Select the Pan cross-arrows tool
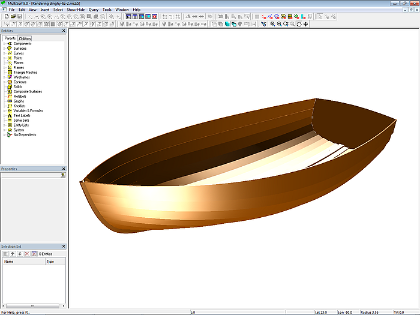 306,24
